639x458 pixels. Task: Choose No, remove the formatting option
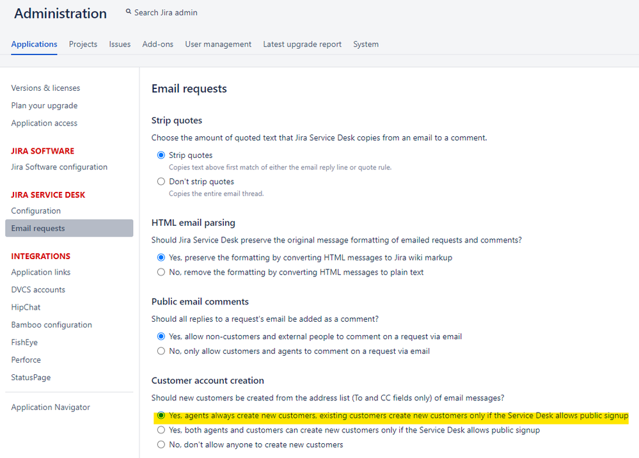[161, 272]
